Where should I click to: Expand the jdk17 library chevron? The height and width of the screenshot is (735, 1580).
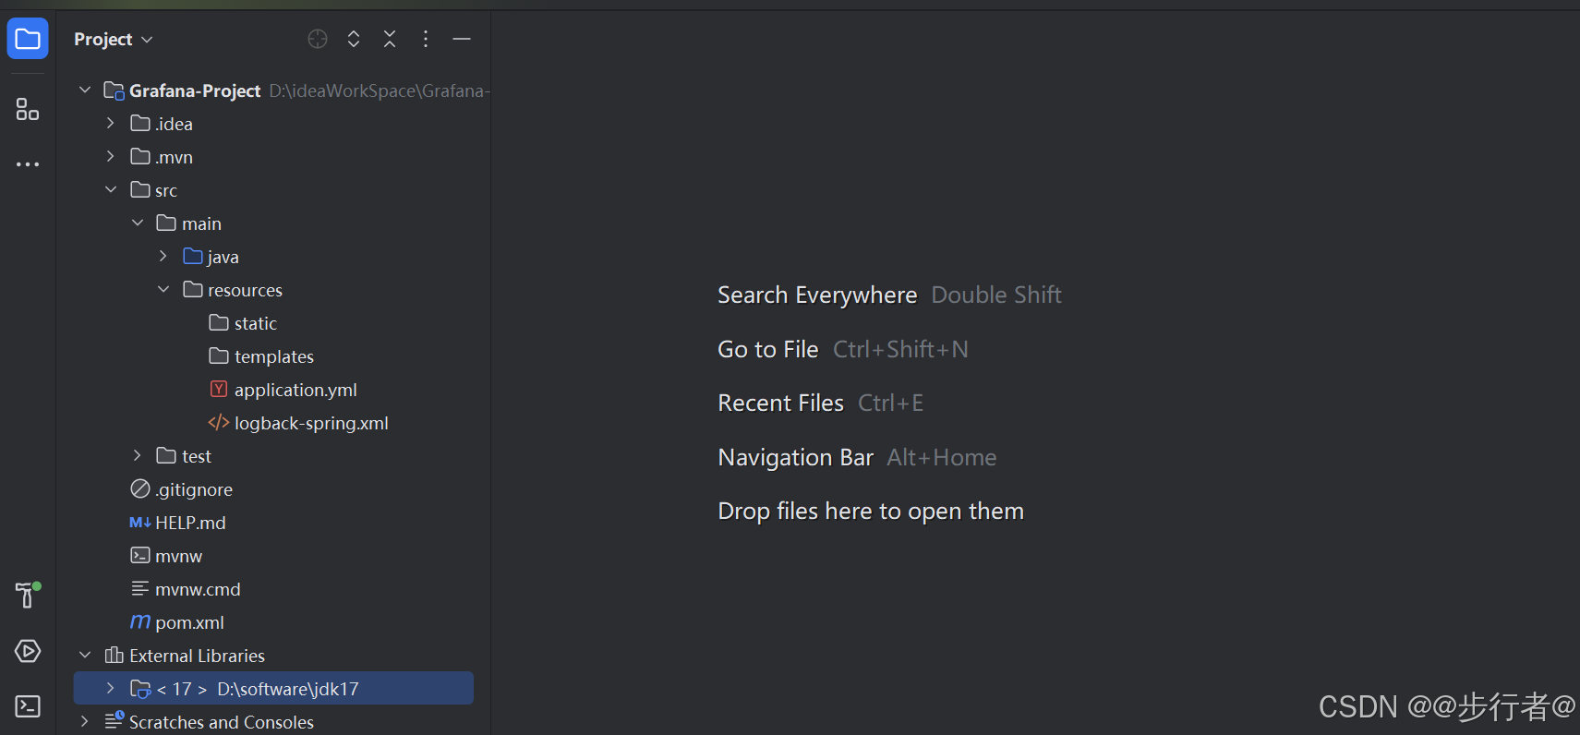[111, 688]
